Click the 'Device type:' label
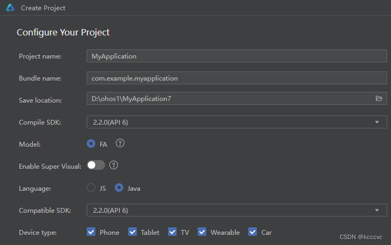391x245 pixels. (x=38, y=233)
